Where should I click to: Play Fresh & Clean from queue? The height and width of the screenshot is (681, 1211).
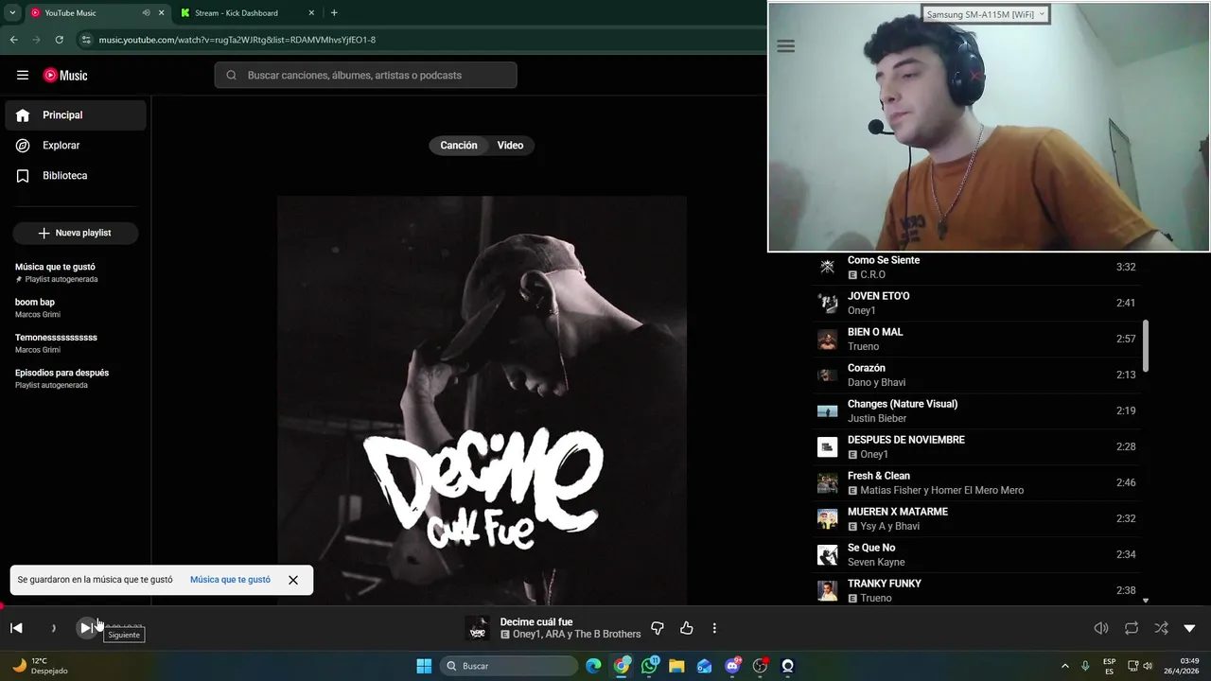[977, 483]
